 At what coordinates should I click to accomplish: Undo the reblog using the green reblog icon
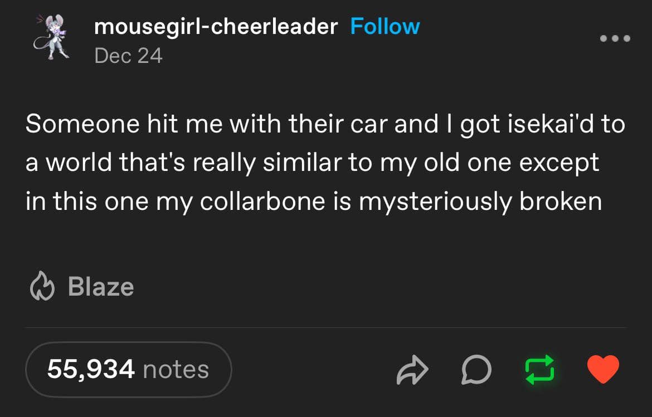[x=540, y=369]
